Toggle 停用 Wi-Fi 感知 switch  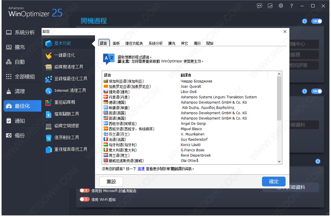click(x=85, y=199)
